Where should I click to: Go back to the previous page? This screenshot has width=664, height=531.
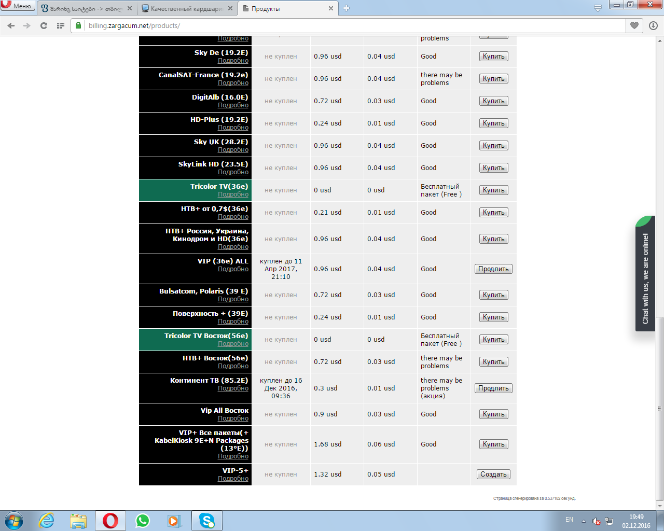(x=11, y=25)
